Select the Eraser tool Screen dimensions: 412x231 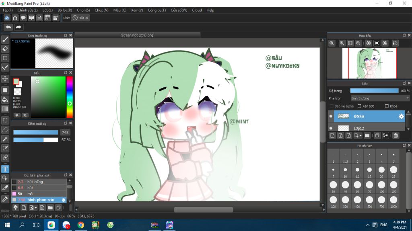[5, 49]
